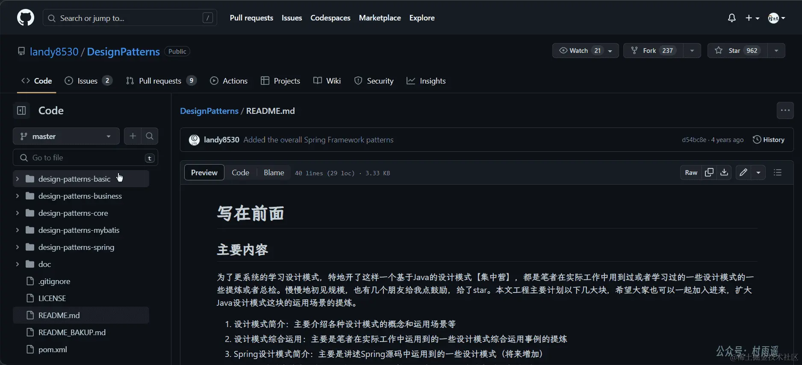
Task: Add a file with the plus button
Action: click(x=133, y=136)
